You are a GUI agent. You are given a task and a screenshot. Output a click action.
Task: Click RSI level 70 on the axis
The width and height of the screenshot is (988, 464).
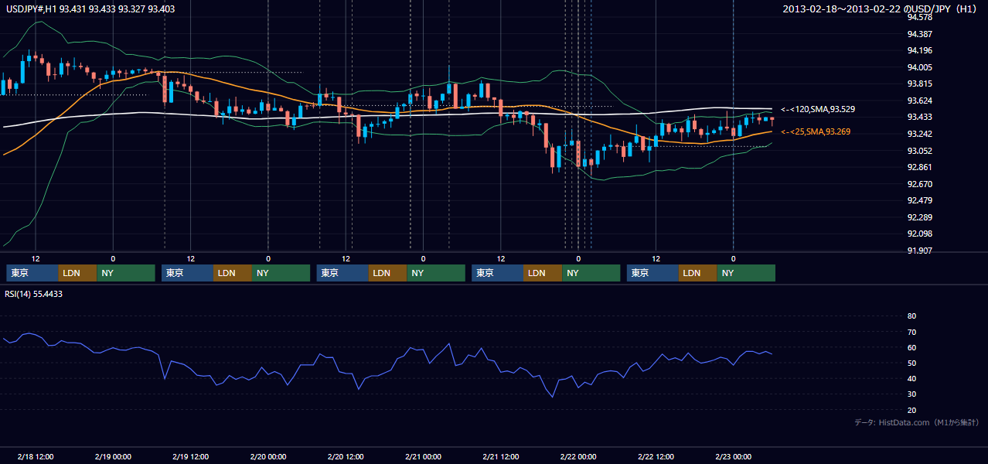point(911,332)
